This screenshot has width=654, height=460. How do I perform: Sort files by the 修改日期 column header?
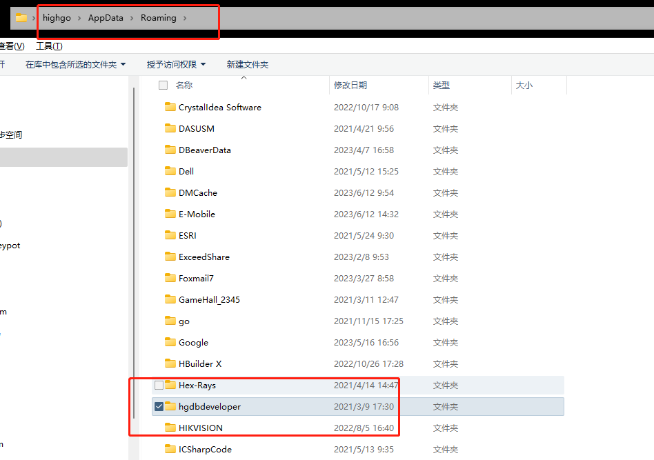point(350,85)
